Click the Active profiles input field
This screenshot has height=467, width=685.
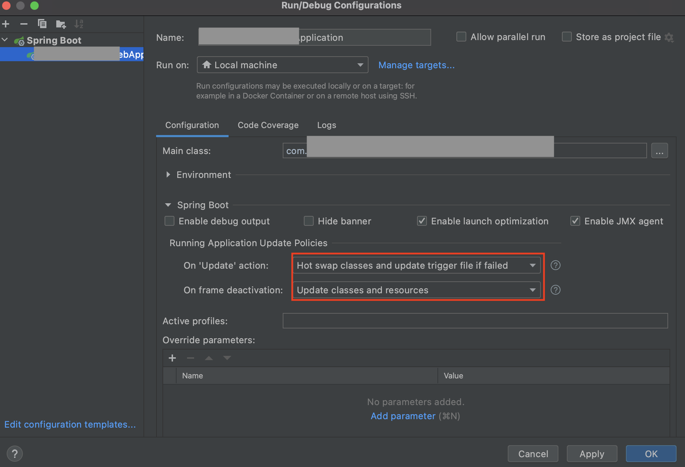click(475, 321)
